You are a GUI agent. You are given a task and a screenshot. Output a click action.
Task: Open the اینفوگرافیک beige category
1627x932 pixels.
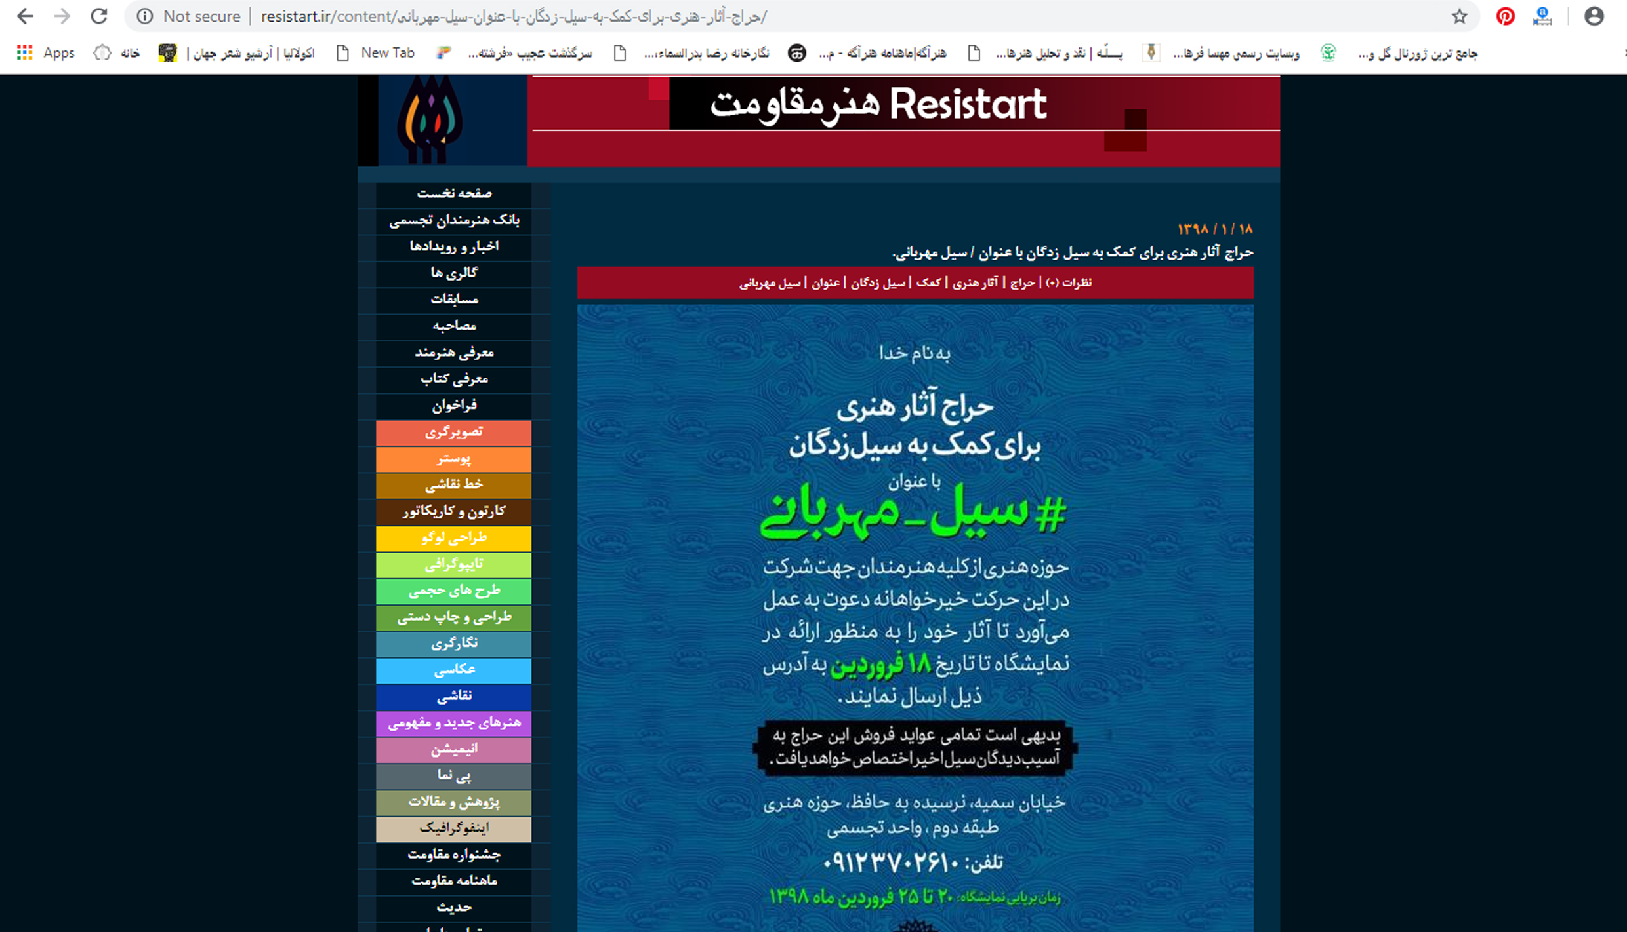pos(454,828)
